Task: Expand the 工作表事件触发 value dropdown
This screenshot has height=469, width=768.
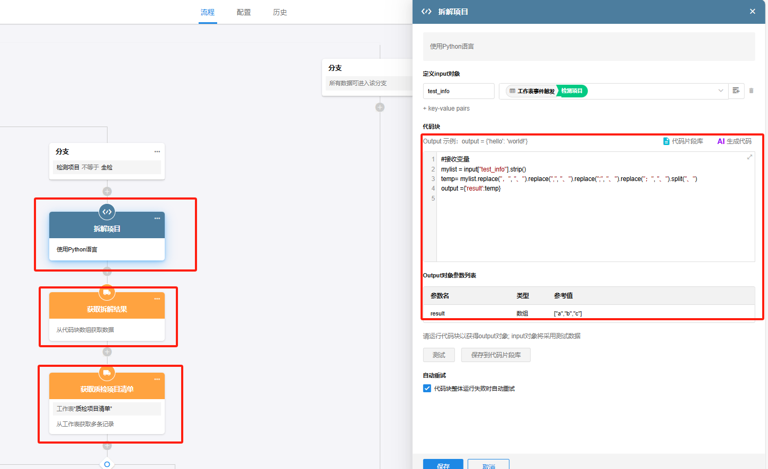Action: [720, 91]
